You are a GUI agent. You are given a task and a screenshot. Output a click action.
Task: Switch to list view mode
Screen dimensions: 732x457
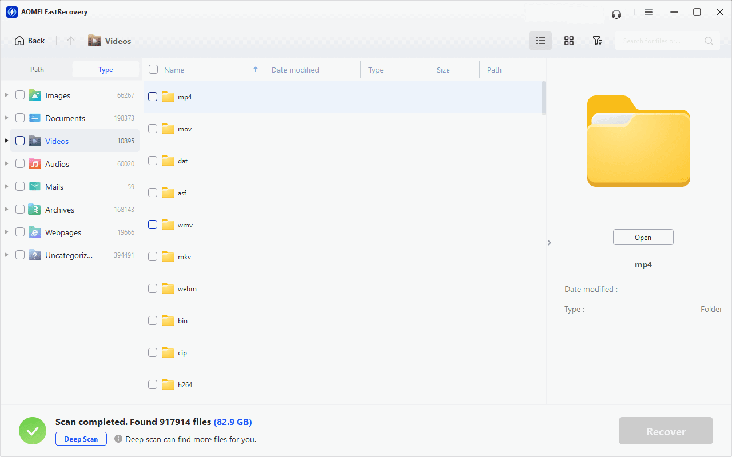(540, 41)
